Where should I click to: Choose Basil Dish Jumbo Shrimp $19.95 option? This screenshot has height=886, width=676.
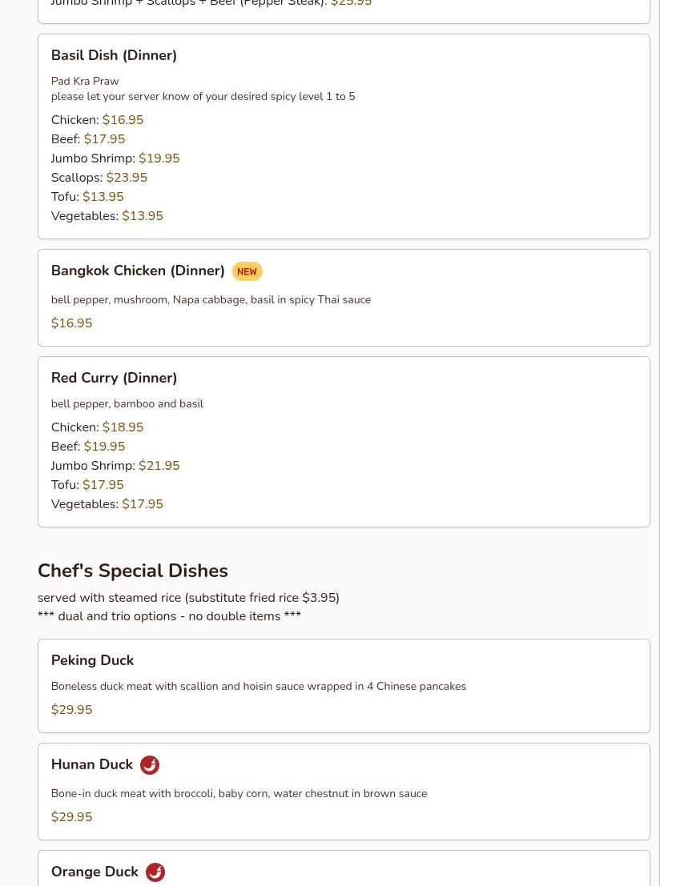115,158
